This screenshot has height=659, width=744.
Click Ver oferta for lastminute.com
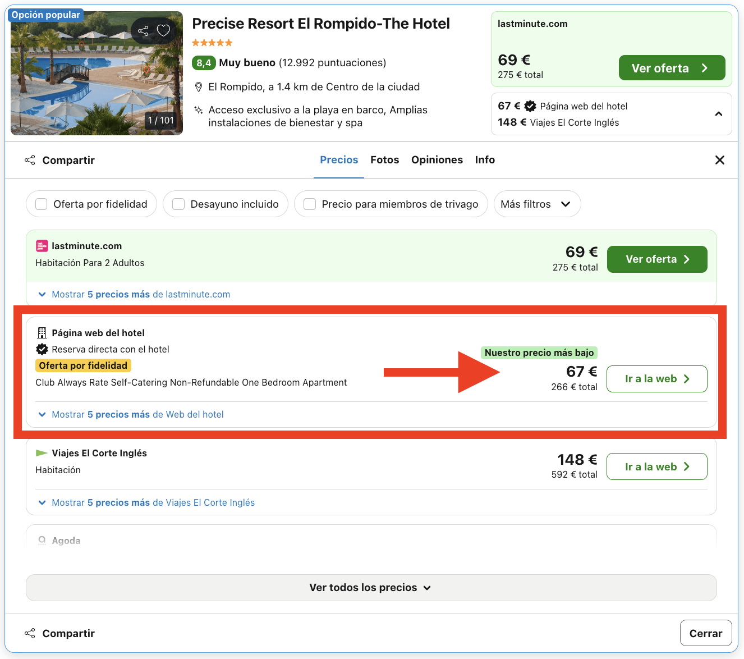coord(656,259)
